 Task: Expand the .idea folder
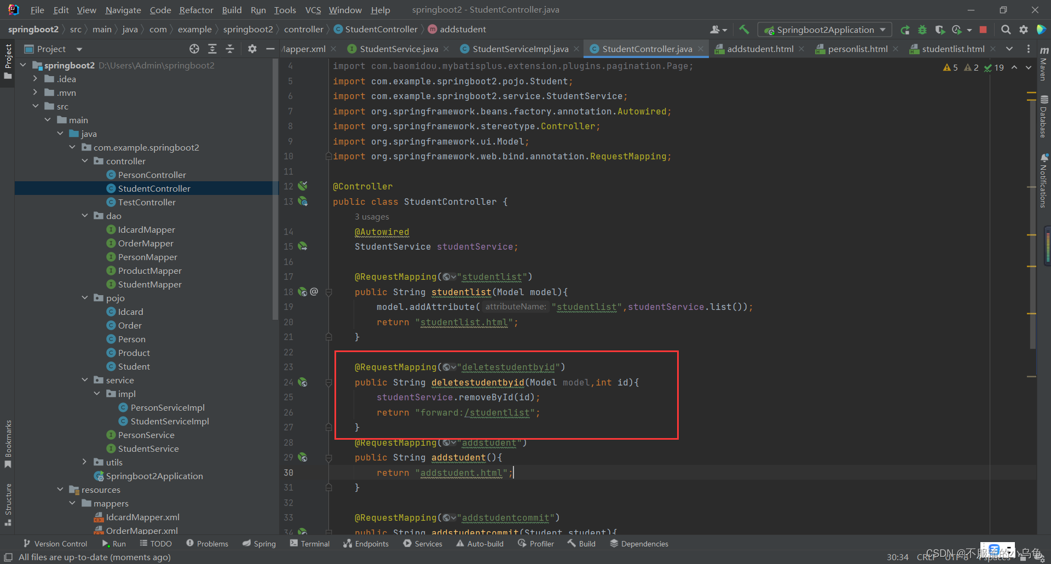click(35, 79)
